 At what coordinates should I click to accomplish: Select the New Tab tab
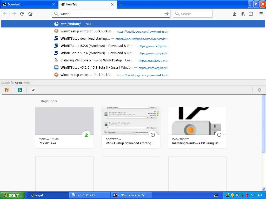click(x=87, y=4)
